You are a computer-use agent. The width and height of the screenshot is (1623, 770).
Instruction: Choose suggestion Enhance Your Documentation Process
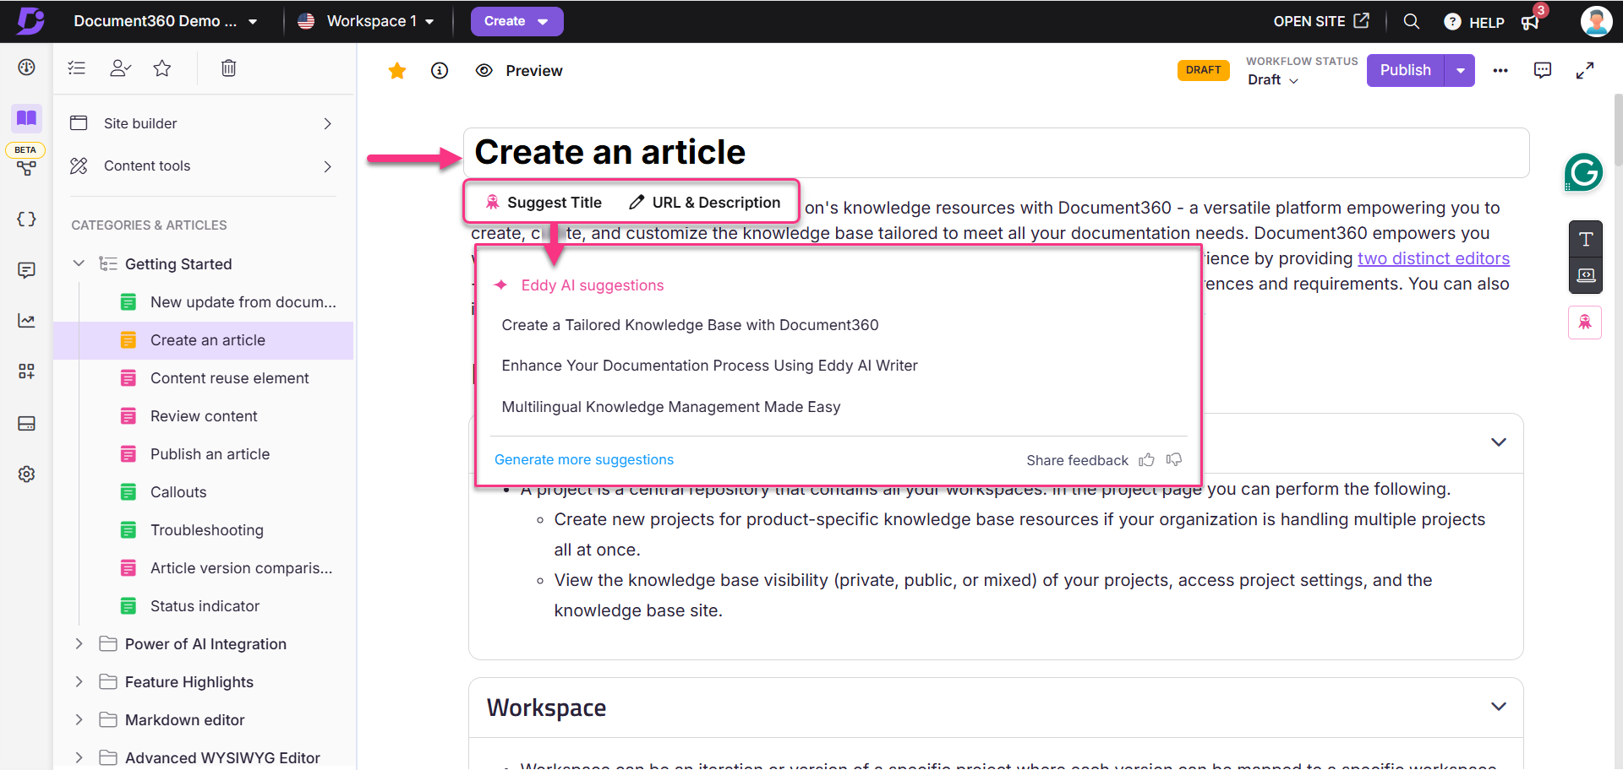pos(709,366)
